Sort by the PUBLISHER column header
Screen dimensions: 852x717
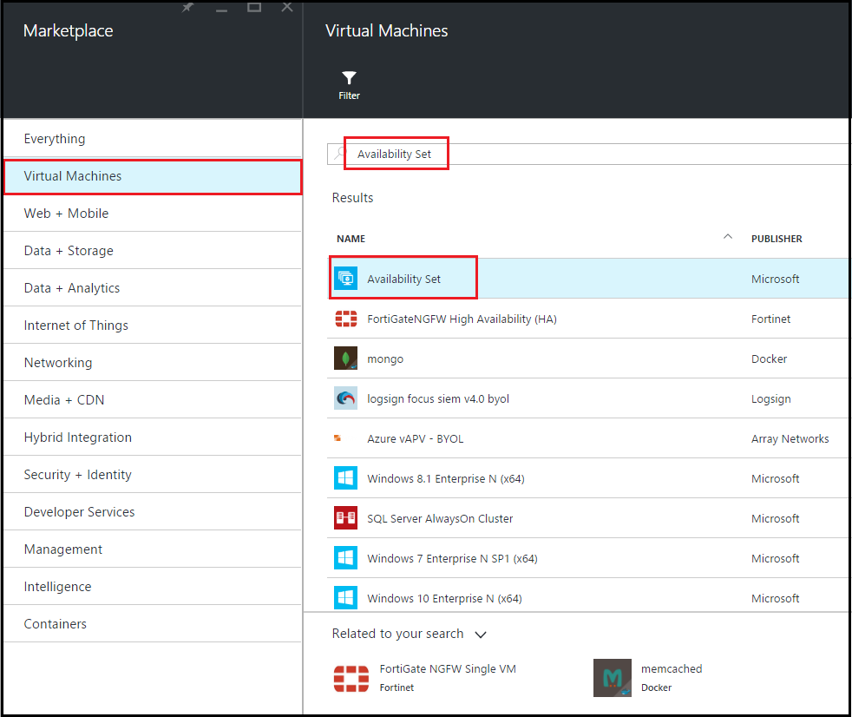[x=777, y=239]
